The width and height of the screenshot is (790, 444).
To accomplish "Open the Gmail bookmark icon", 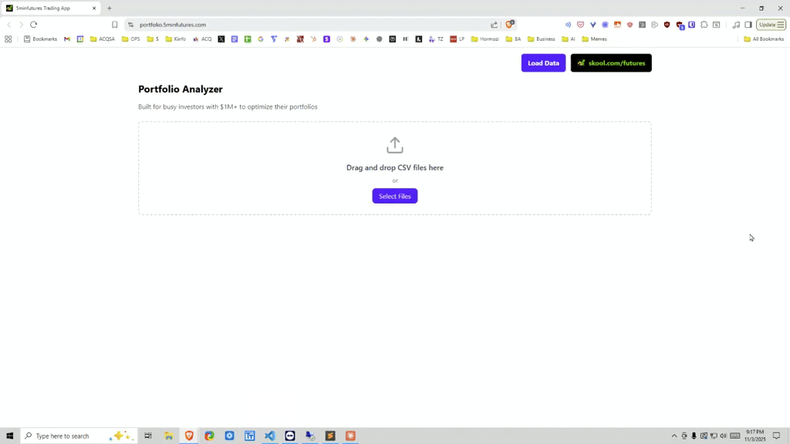I will point(67,39).
